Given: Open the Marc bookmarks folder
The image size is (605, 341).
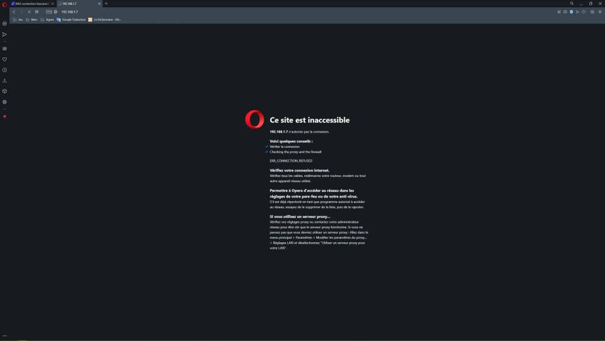Looking at the screenshot, I should [x=31, y=20].
